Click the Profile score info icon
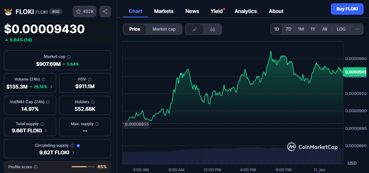The width and height of the screenshot is (369, 173). (x=36, y=167)
